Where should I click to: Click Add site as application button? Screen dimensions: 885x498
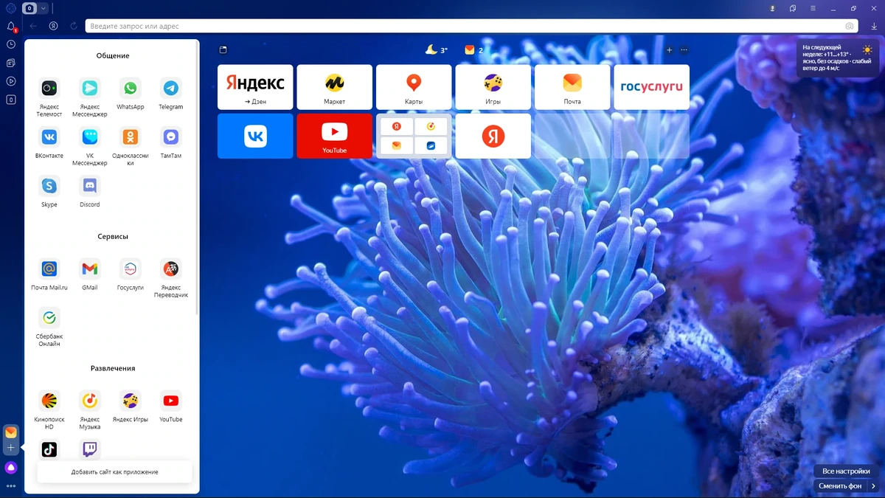tap(115, 471)
